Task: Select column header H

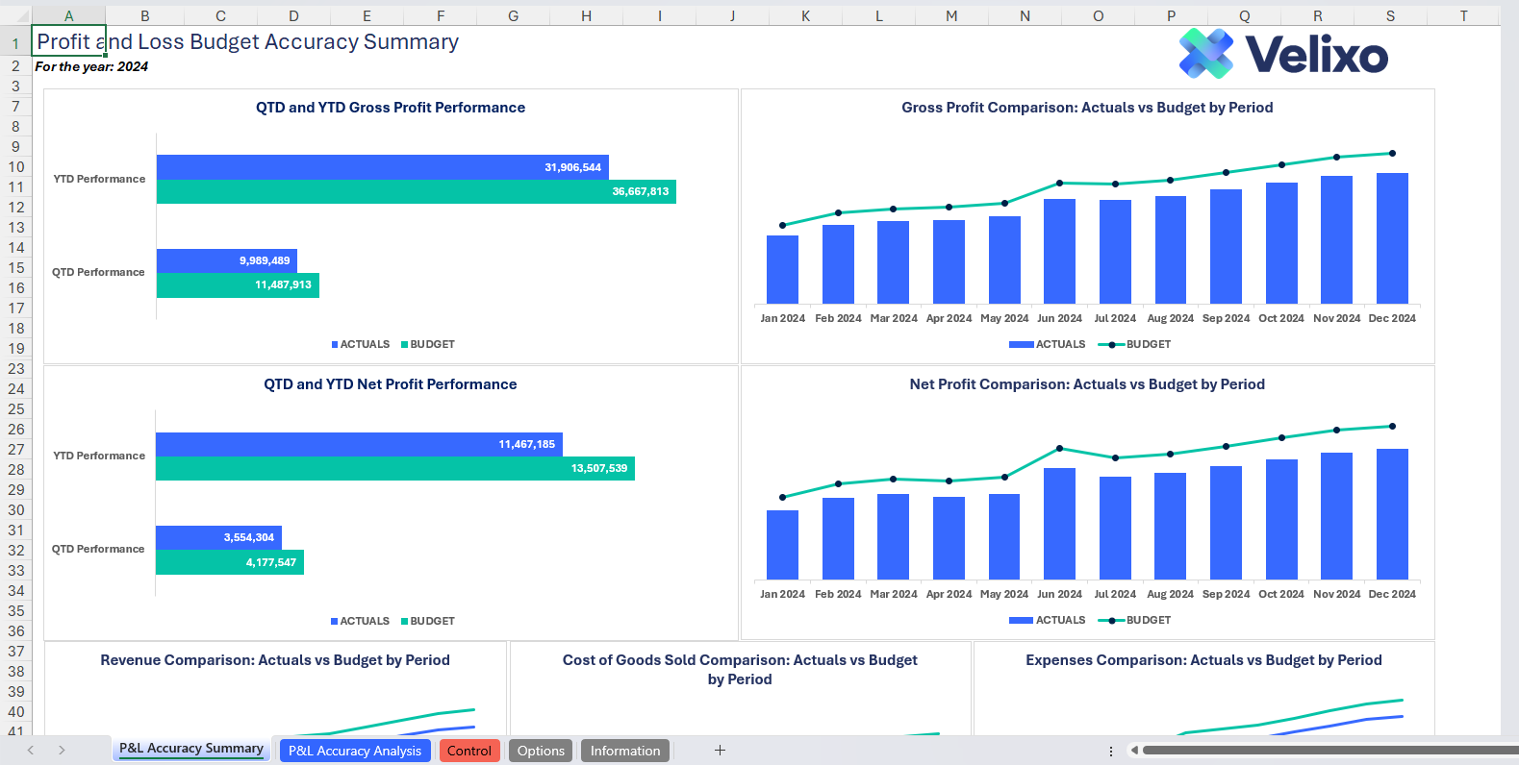Action: pyautogui.click(x=586, y=15)
